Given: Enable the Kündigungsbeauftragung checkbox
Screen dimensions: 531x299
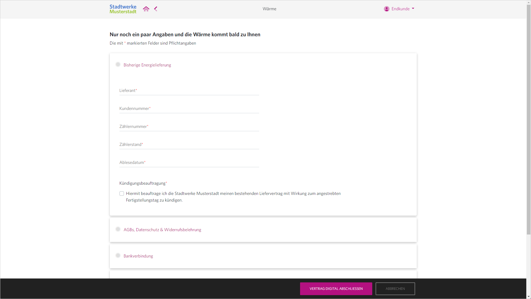Looking at the screenshot, I should click(122, 194).
